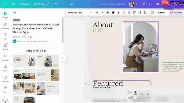Open the Brand tab in sidebar

click(5, 47)
